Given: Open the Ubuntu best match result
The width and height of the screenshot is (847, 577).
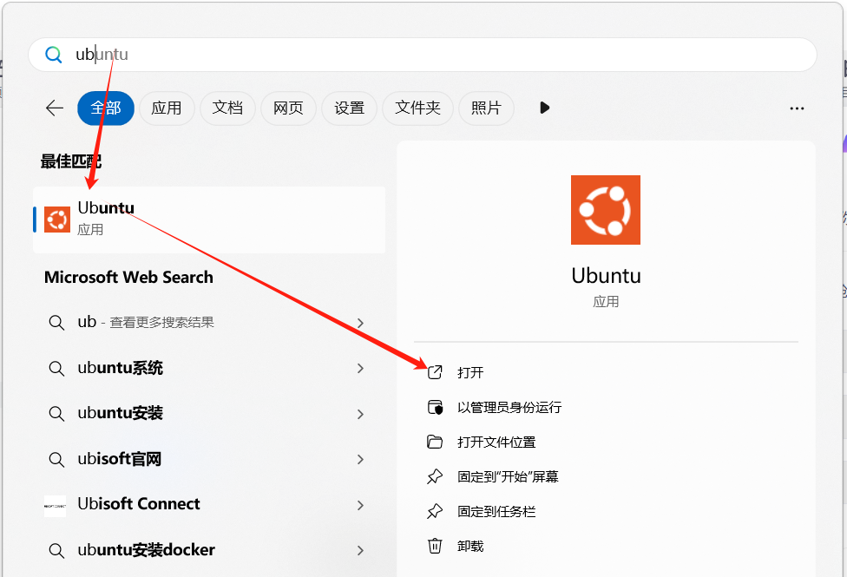Looking at the screenshot, I should tap(209, 220).
